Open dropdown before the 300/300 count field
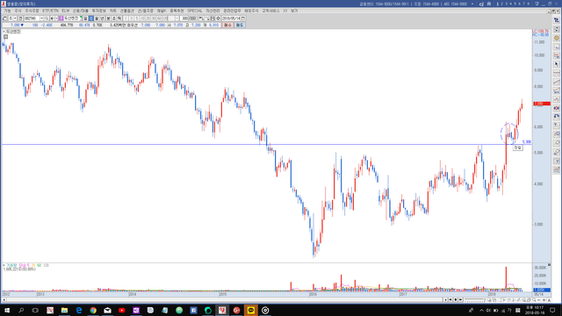 click(x=177, y=18)
